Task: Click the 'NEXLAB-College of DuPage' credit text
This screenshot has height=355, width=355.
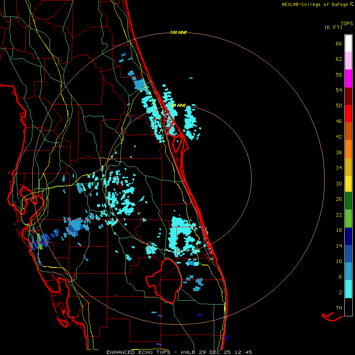Action: coord(315,4)
